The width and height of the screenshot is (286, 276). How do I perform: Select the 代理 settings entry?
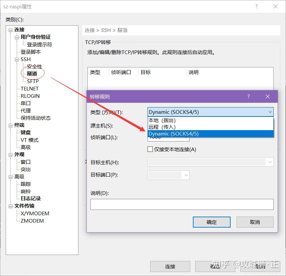(x=26, y=110)
